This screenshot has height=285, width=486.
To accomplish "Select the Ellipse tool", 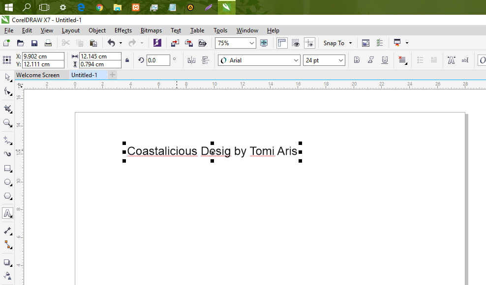I will pyautogui.click(x=7, y=183).
